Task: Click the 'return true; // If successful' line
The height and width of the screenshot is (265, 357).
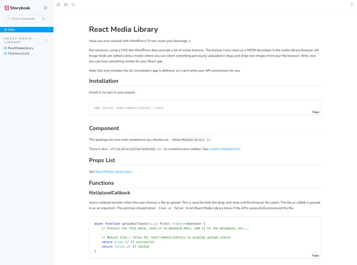Action: pyautogui.click(x=128, y=242)
